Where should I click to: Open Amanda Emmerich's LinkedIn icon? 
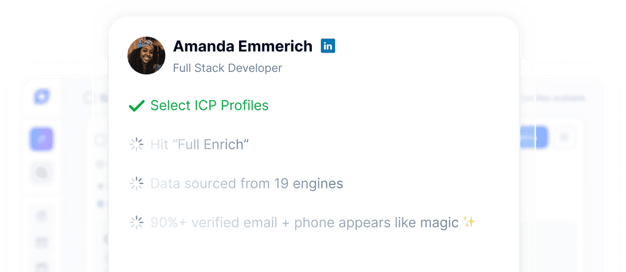coord(328,46)
